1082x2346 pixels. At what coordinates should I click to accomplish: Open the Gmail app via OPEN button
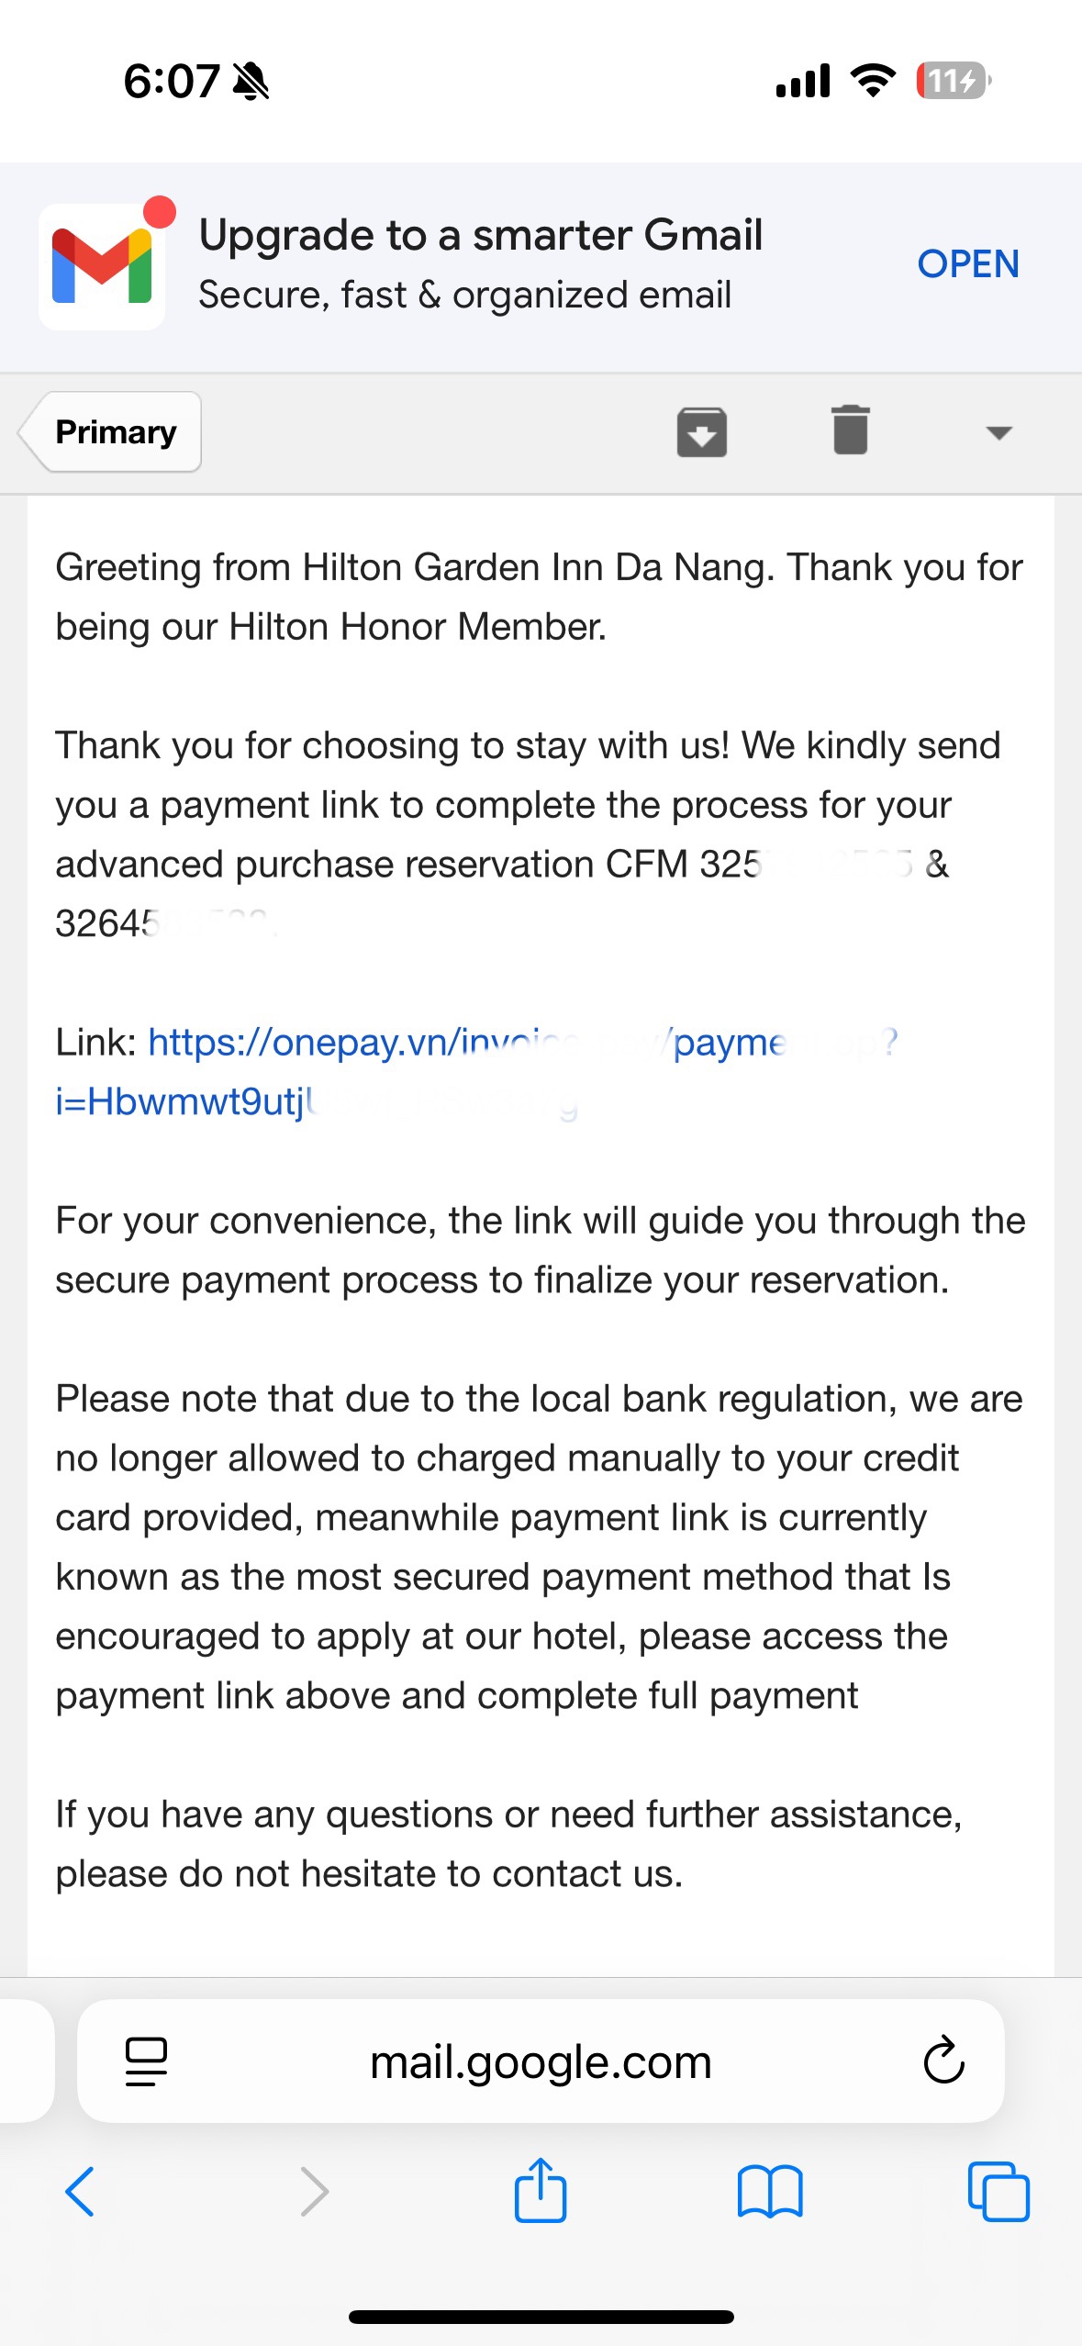968,264
